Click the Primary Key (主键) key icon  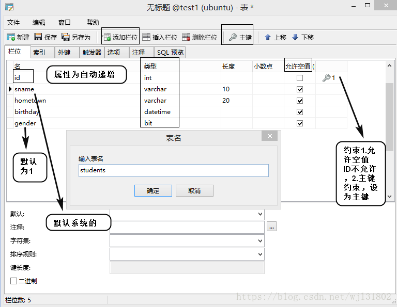click(233, 37)
